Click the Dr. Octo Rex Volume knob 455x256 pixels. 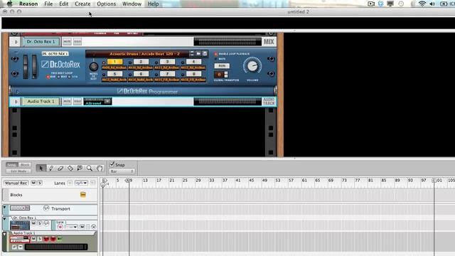click(x=252, y=65)
